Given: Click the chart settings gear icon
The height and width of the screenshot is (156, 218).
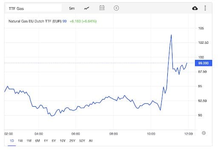Looking at the screenshot, I should pos(204,133).
